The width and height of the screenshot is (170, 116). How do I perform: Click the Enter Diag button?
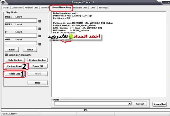click(x=15, y=74)
